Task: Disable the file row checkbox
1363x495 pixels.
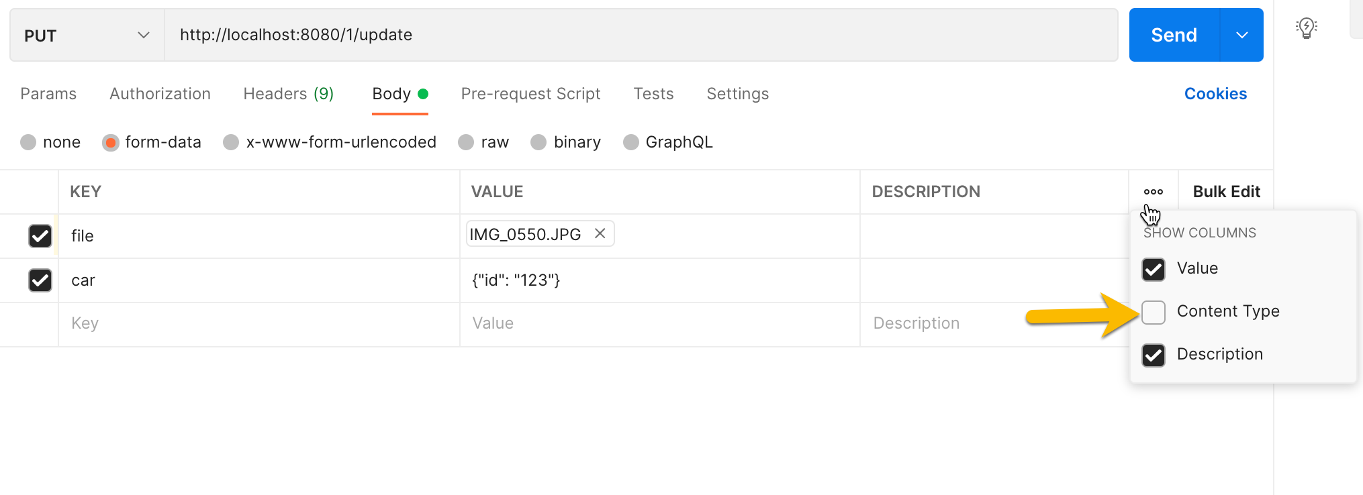Action: [40, 236]
